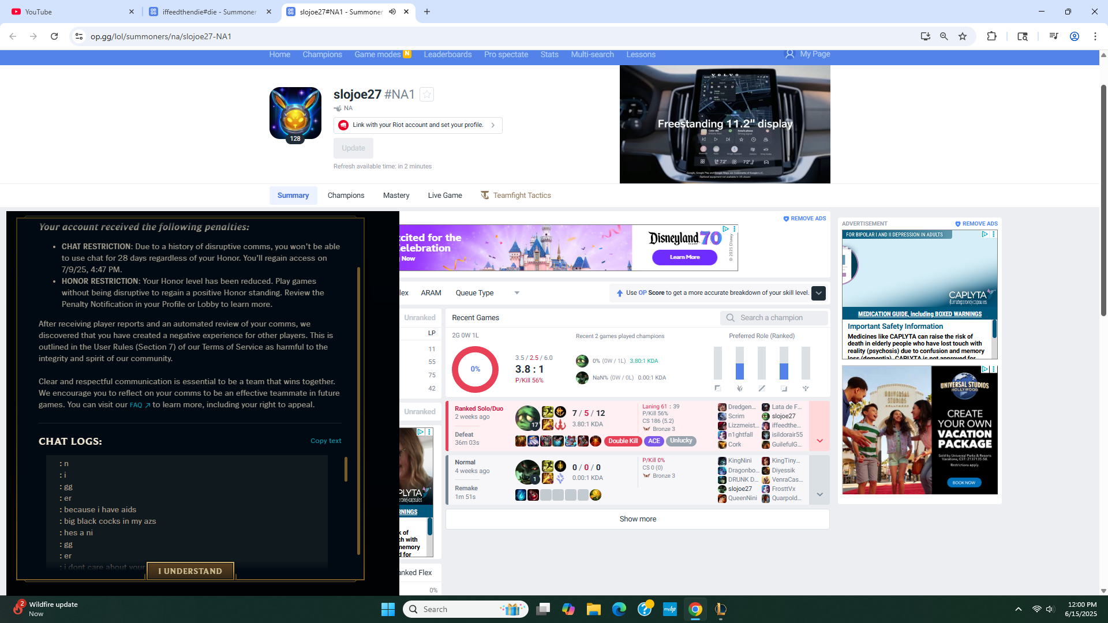
Task: Open FrosttVx player profile link
Action: coord(784,489)
